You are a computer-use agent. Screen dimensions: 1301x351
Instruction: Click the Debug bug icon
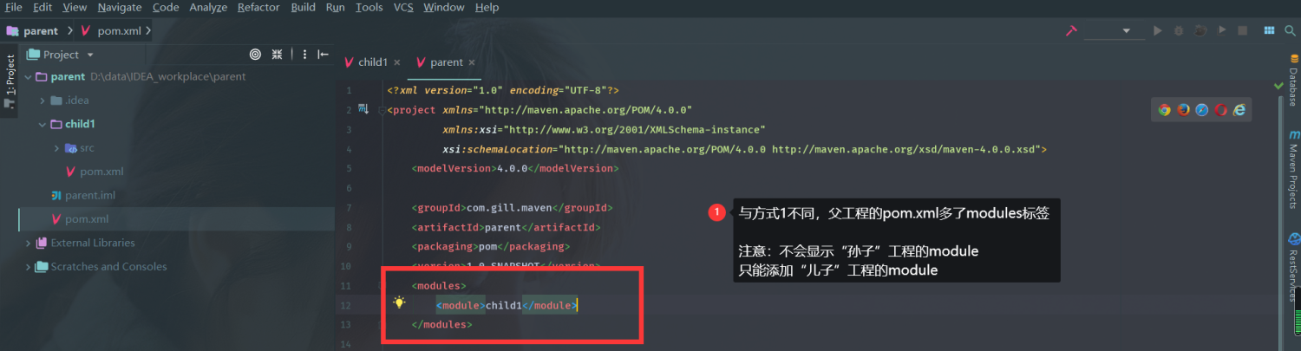click(1179, 30)
